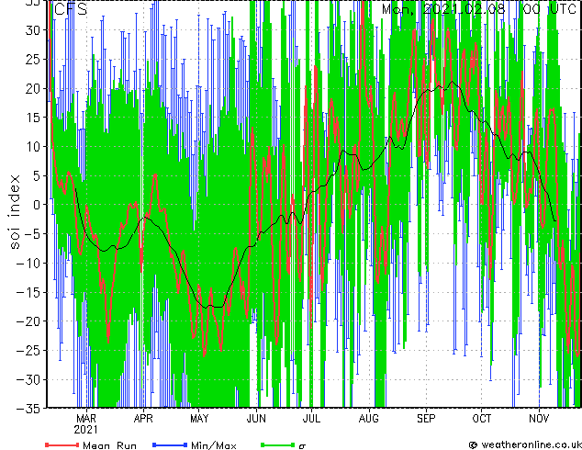582x450 pixels.
Task: Click the soi index axis title
Action: pyautogui.click(x=14, y=211)
